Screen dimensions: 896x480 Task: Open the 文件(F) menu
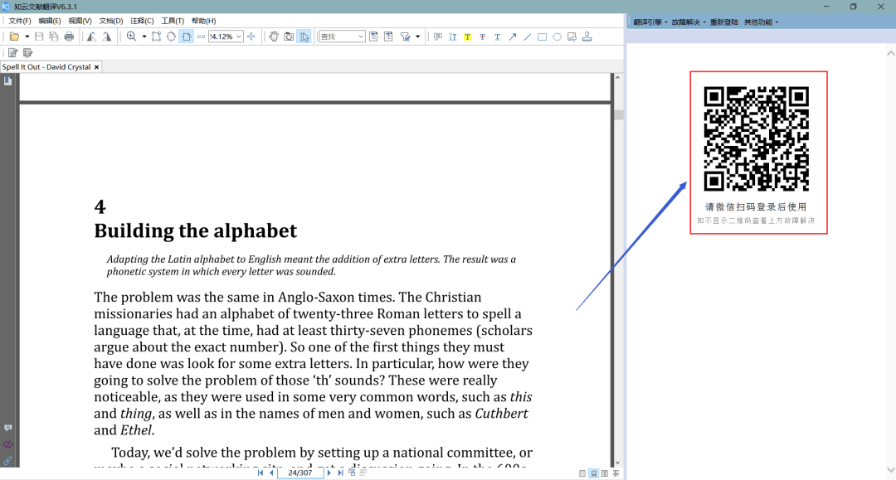[x=19, y=21]
